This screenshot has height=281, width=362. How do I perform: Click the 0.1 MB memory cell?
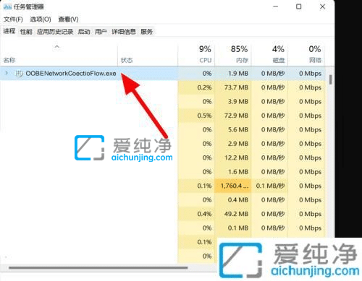click(x=233, y=228)
